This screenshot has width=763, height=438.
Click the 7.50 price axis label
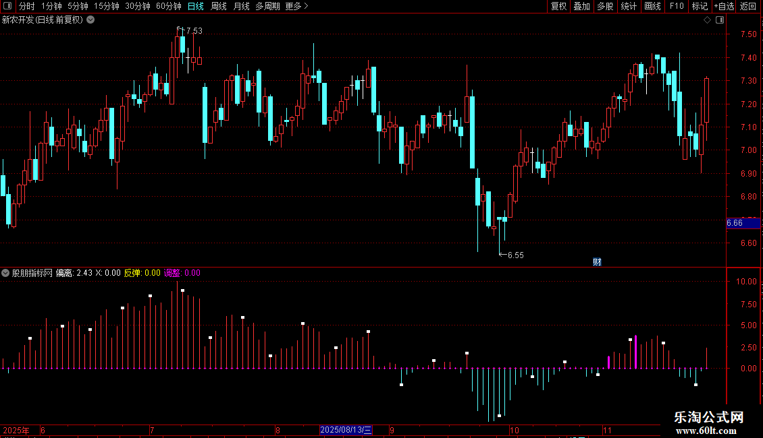748,34
